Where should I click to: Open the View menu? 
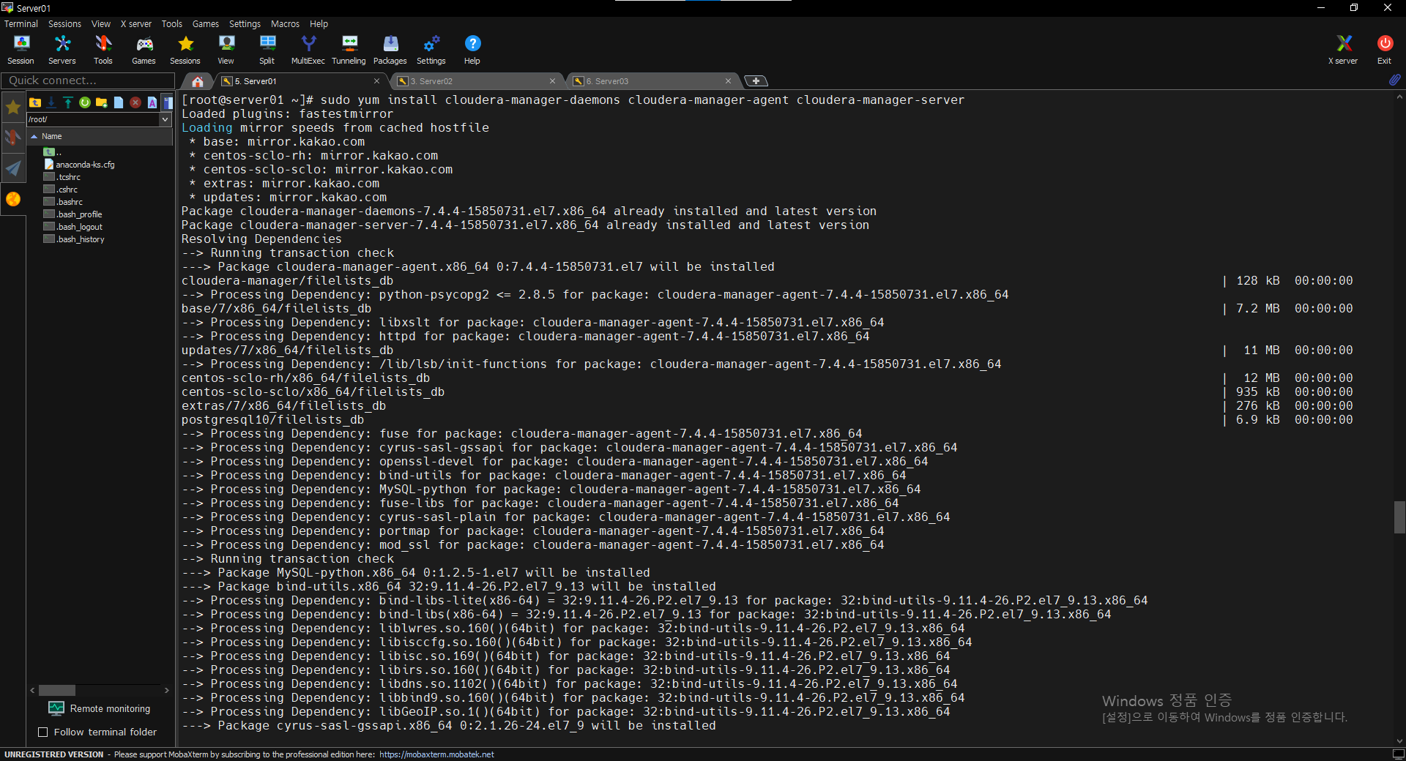(x=101, y=23)
